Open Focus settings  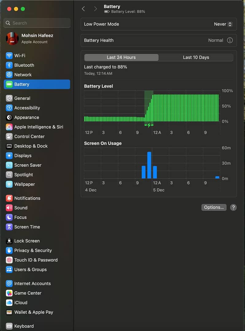pos(20,217)
